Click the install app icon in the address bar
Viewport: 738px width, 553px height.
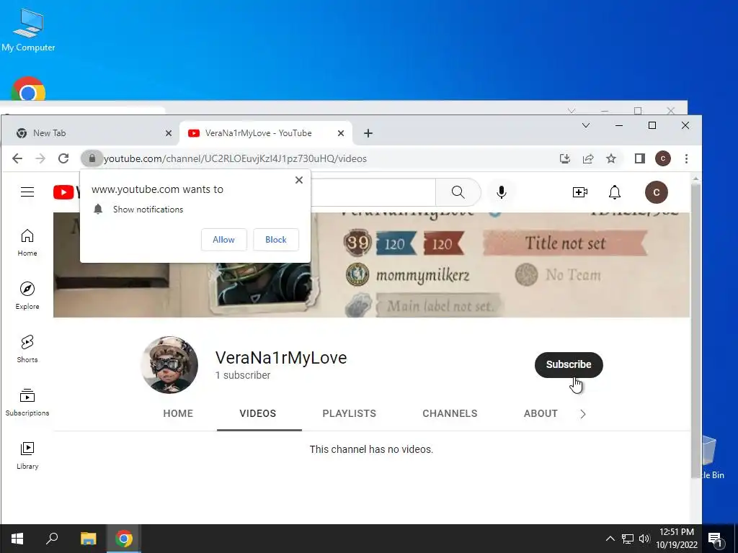pyautogui.click(x=565, y=158)
